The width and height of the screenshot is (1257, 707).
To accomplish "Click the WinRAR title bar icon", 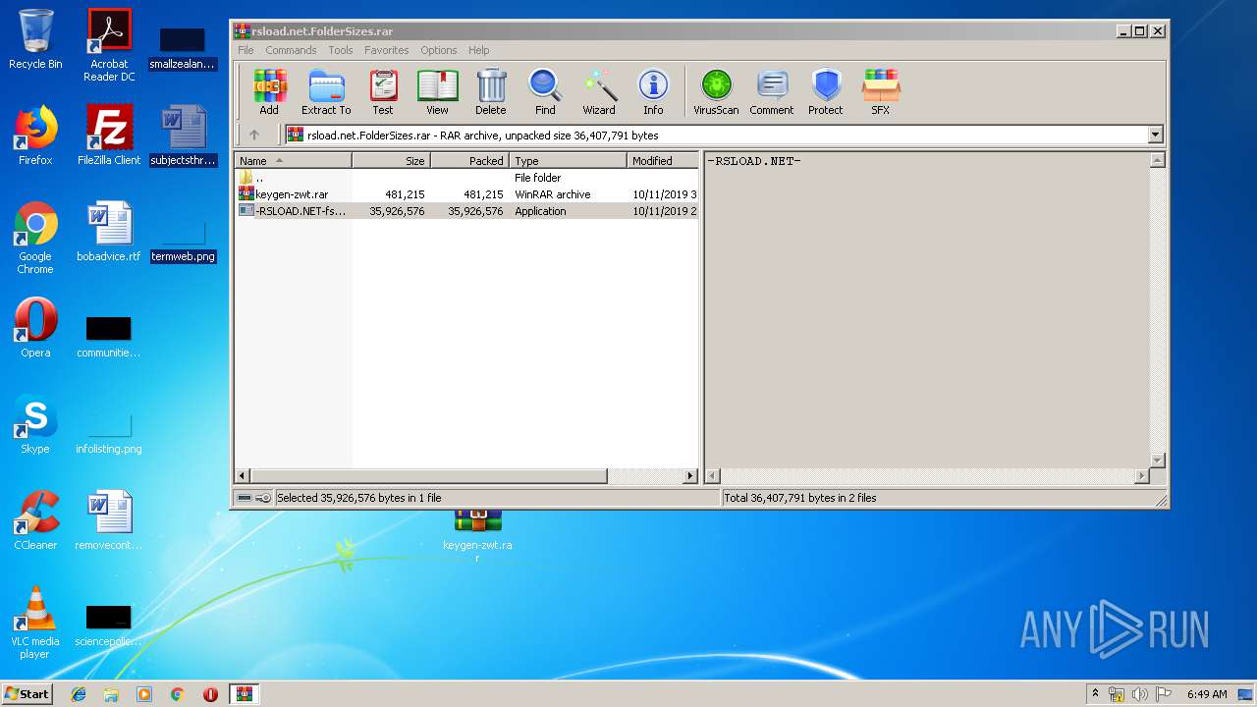I will 242,30.
